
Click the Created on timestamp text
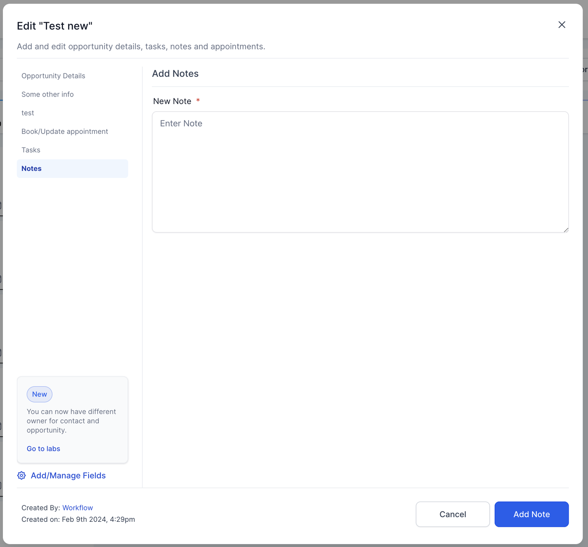click(78, 520)
